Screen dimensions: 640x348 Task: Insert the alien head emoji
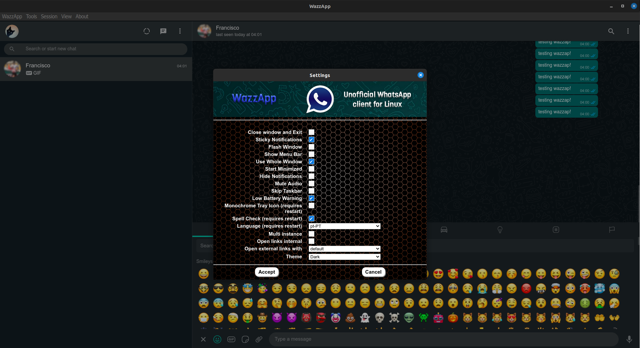[x=409, y=318]
